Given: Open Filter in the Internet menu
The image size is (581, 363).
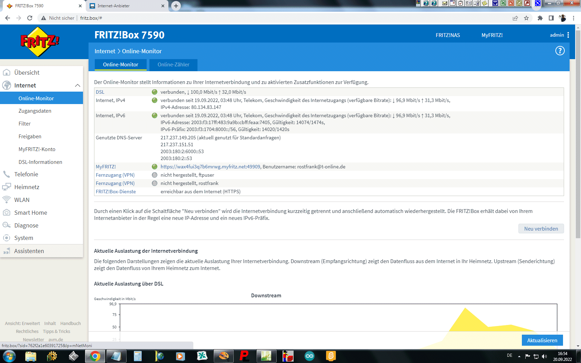Looking at the screenshot, I should 25,124.
